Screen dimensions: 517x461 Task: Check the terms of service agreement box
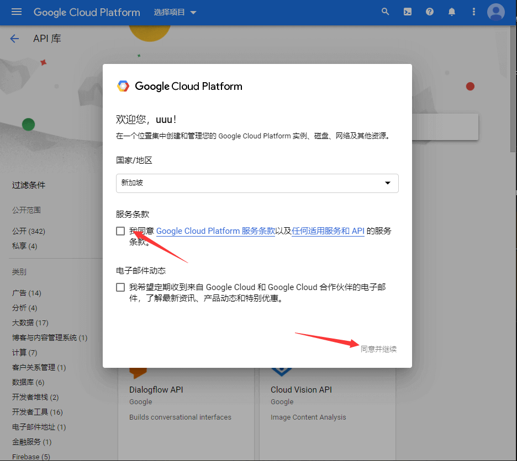coord(120,231)
